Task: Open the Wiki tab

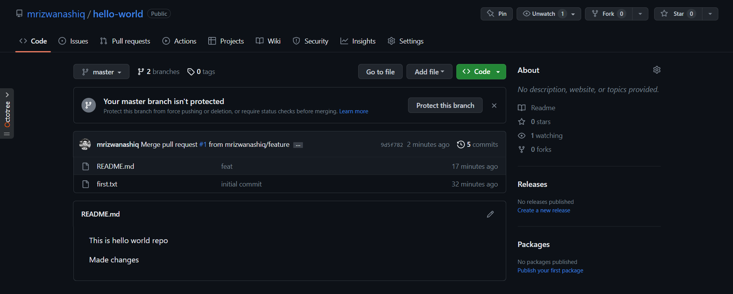Action: [x=268, y=41]
